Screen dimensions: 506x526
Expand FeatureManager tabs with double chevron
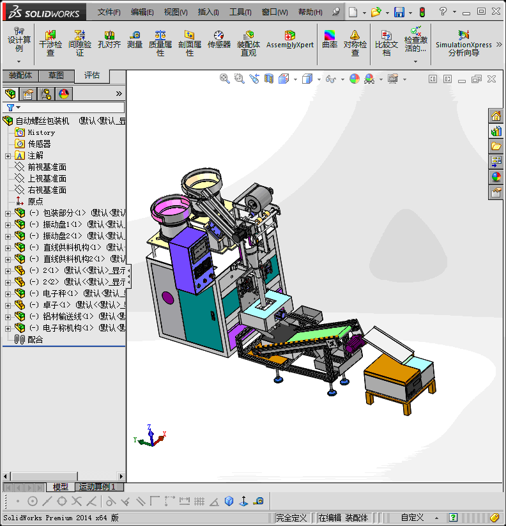119,93
